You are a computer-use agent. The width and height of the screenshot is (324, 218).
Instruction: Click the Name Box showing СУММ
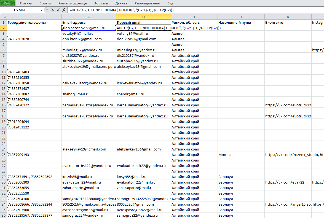20,10
